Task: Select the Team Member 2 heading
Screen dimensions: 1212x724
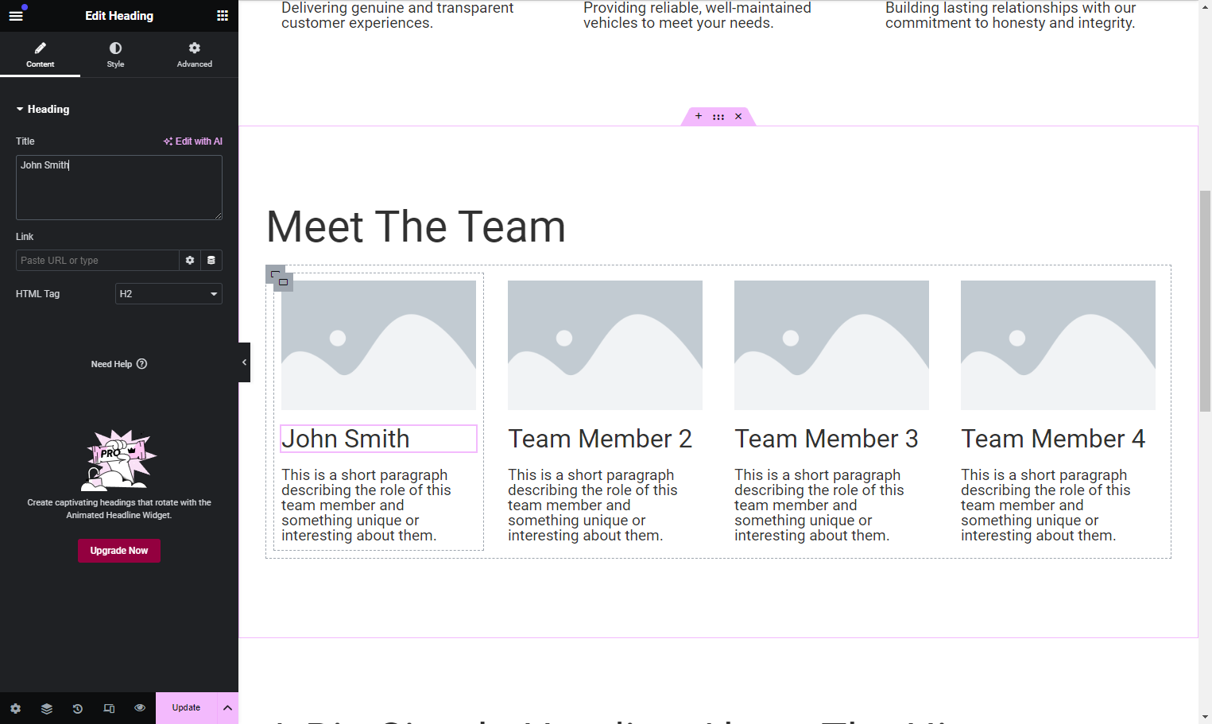Action: 600,439
